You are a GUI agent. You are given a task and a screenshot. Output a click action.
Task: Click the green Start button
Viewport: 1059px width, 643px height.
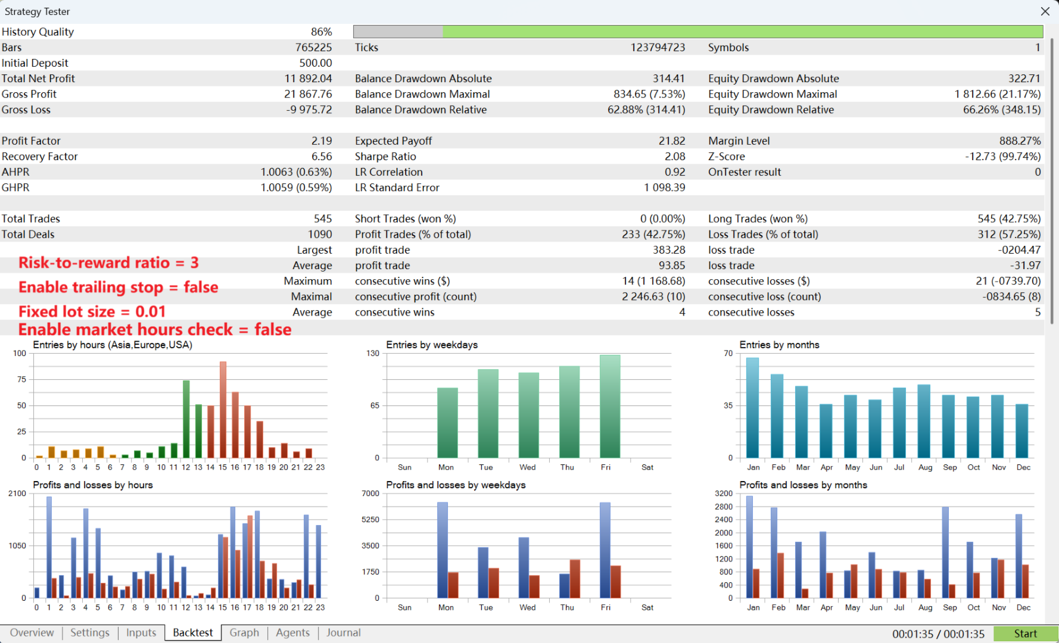pyautogui.click(x=1026, y=634)
